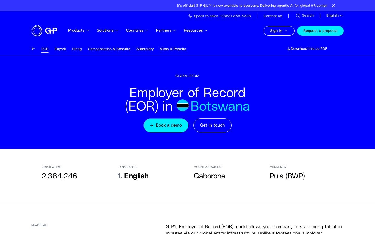Click the GLOBALPEDIA label
Image resolution: width=375 pixels, height=234 pixels.
[x=187, y=76]
